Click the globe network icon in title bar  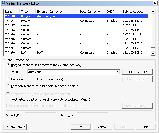3,3
